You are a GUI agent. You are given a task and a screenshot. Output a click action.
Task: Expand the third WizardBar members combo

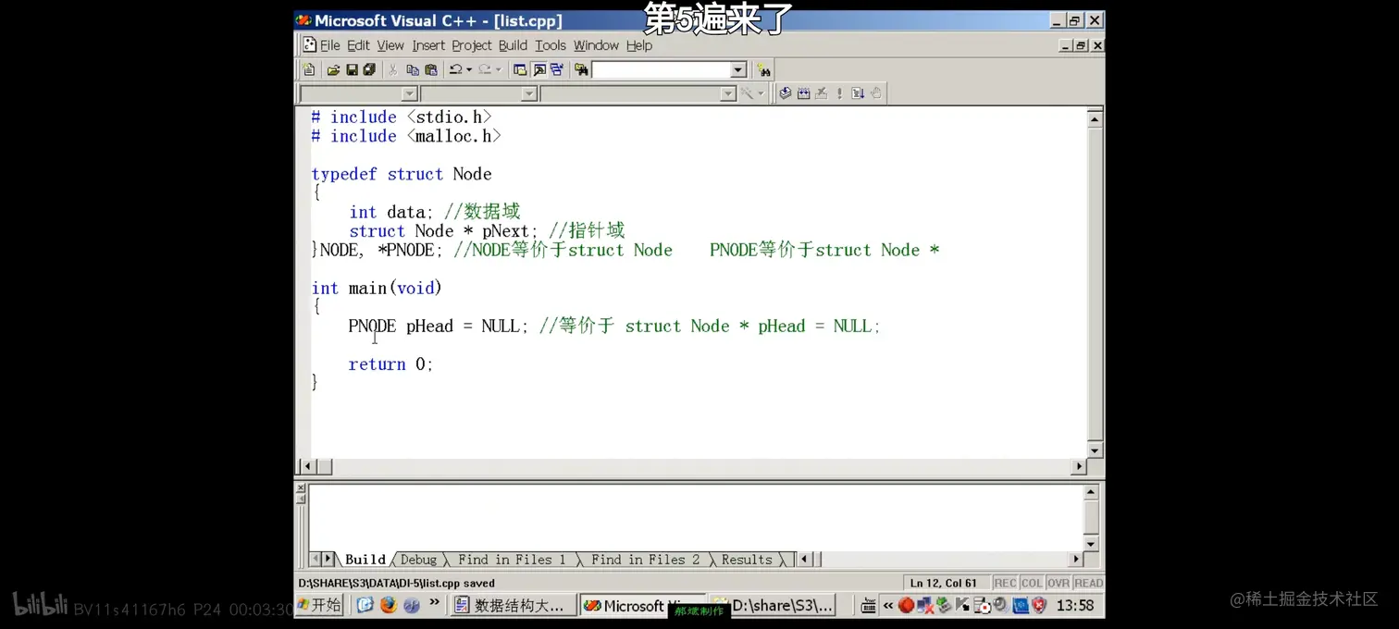coord(728,93)
